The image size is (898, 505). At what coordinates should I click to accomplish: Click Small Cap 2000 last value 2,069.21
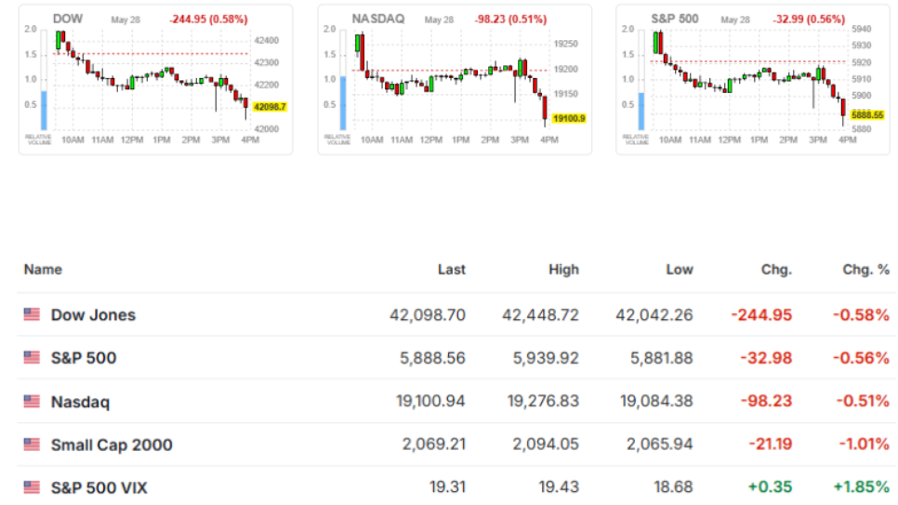434,445
